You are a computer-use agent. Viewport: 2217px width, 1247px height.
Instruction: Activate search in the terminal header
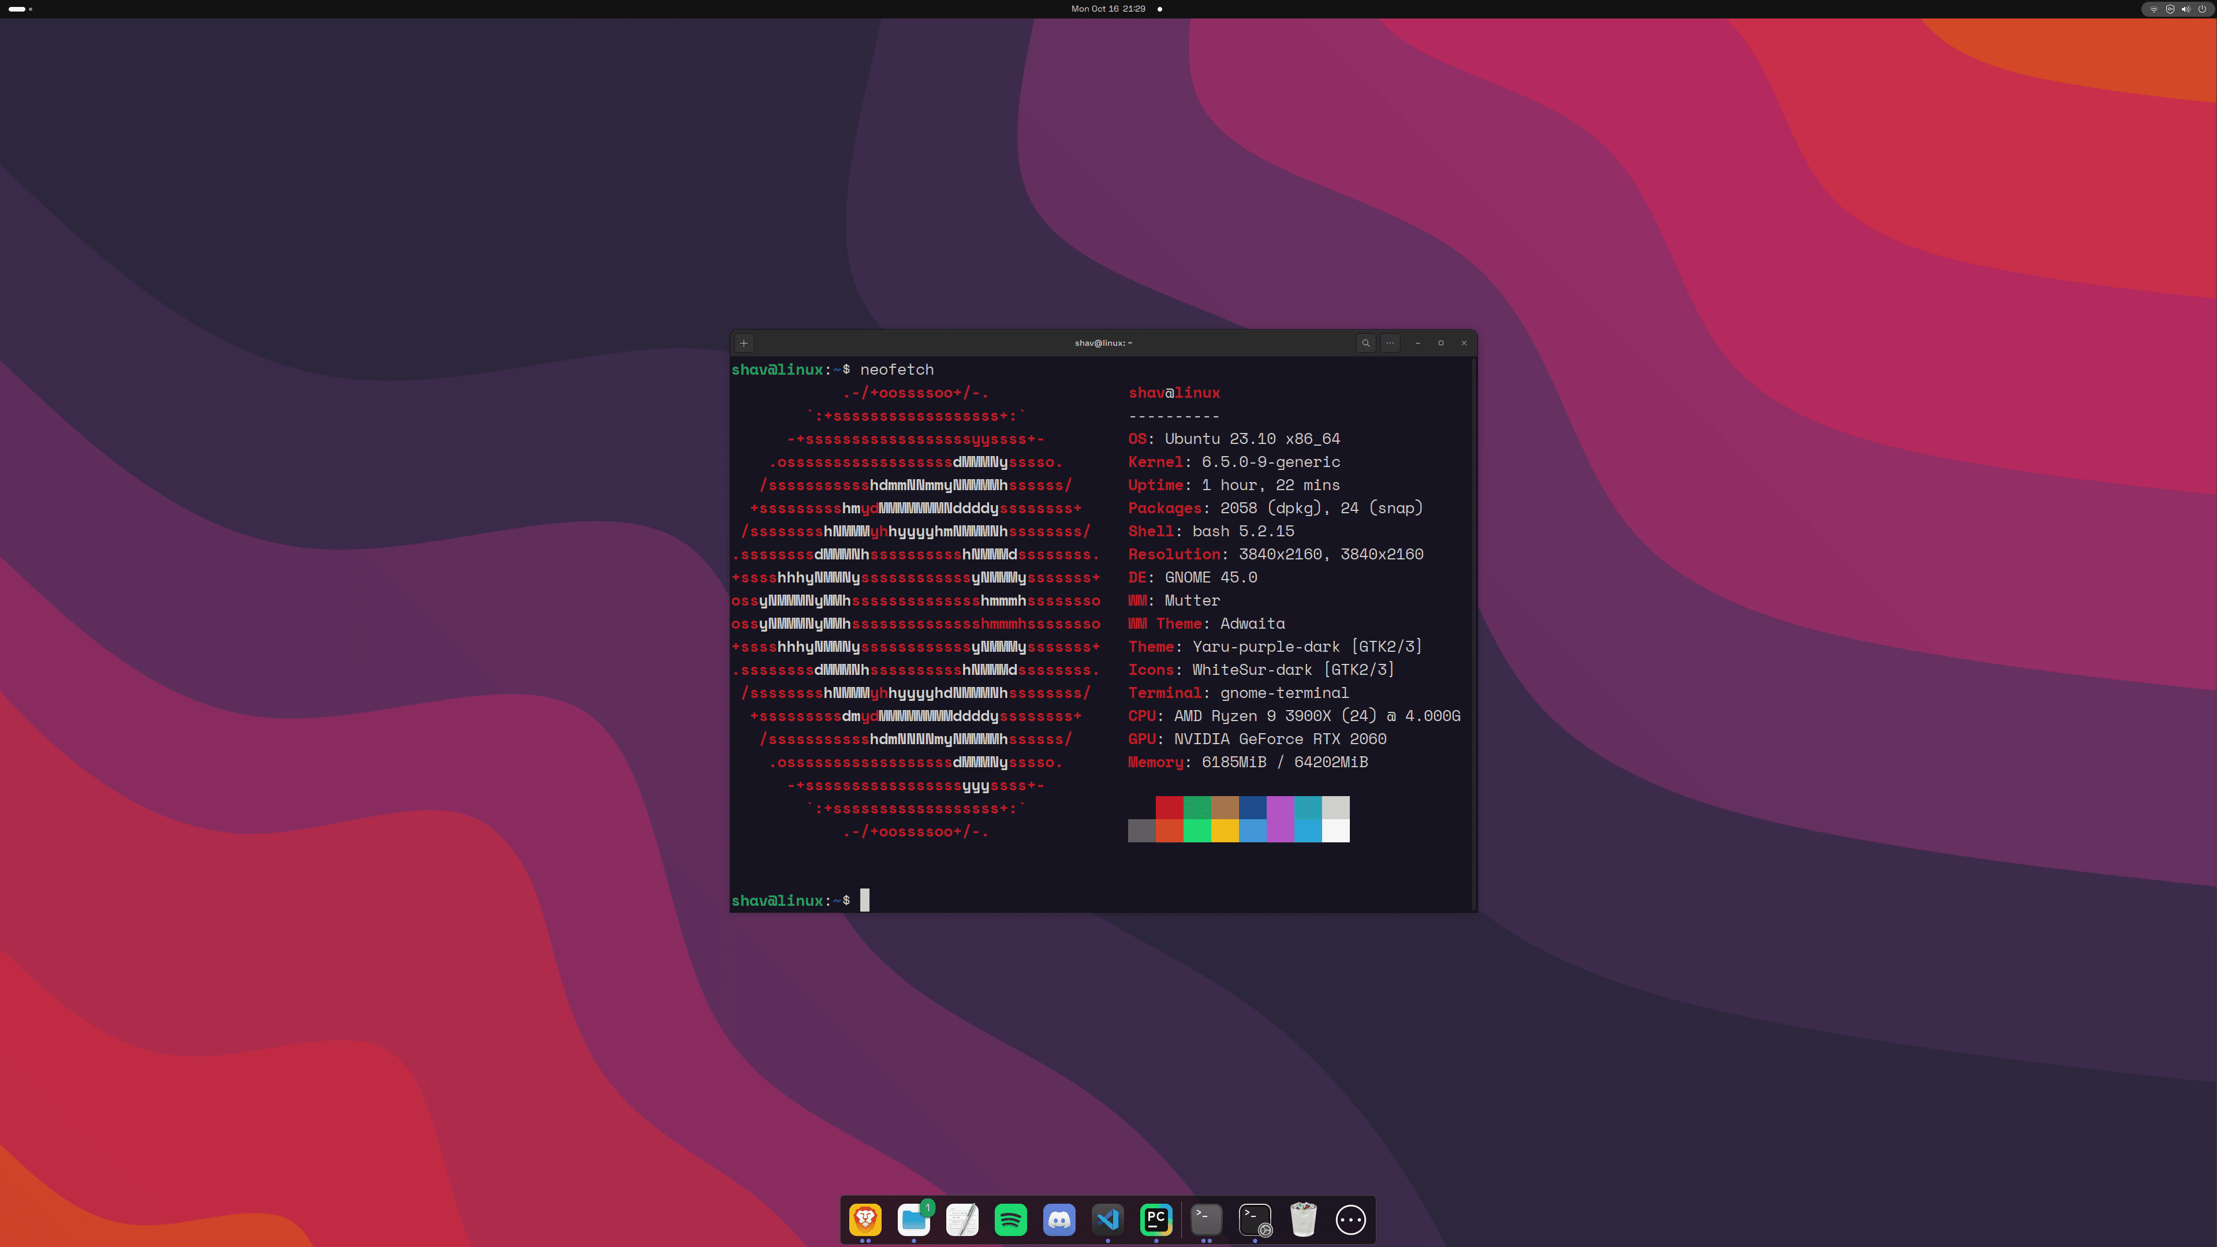coord(1366,342)
